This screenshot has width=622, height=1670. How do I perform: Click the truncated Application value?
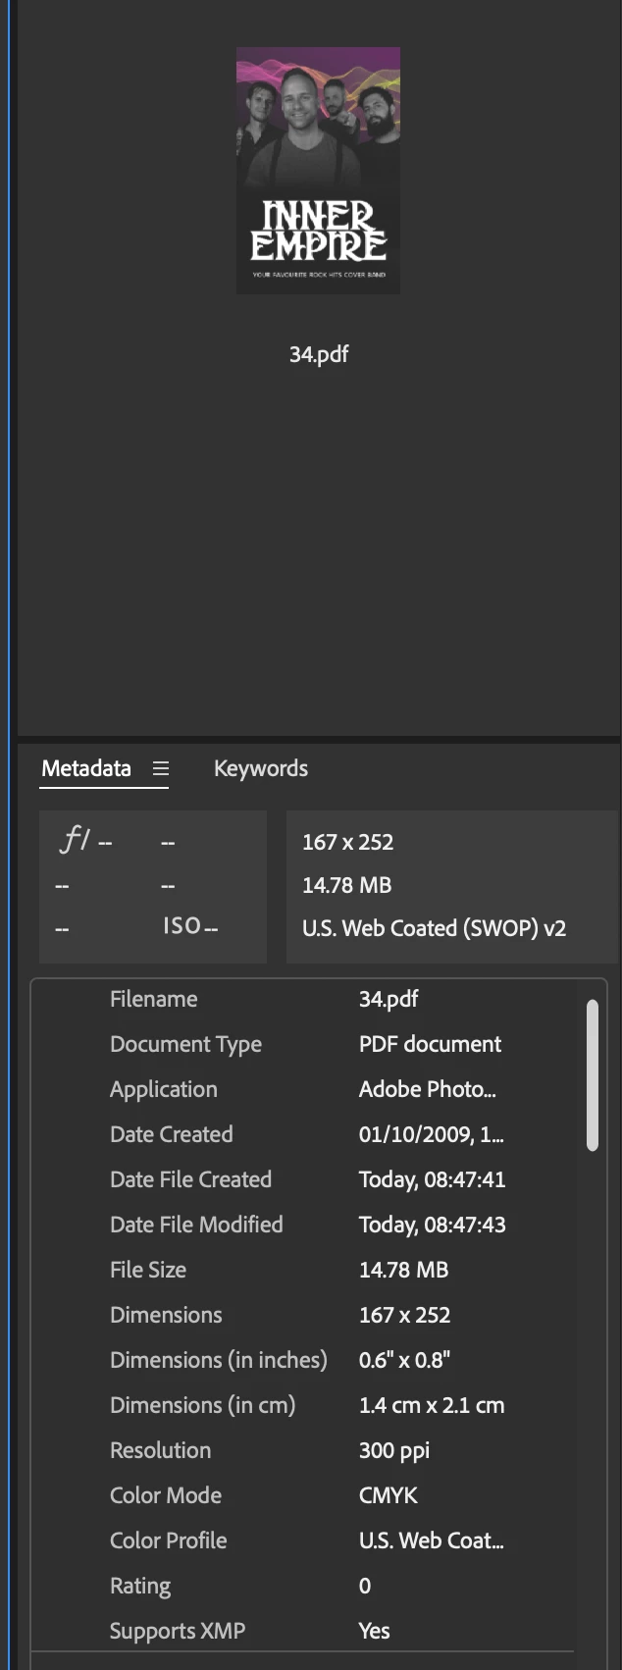point(427,1089)
